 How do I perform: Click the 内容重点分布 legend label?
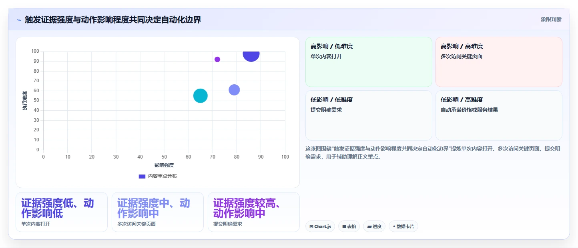(x=162, y=176)
